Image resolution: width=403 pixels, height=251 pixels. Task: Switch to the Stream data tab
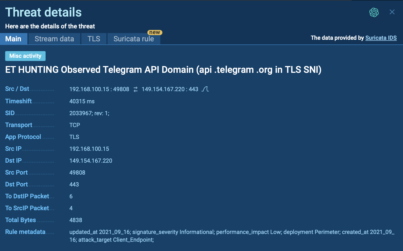[x=54, y=39]
